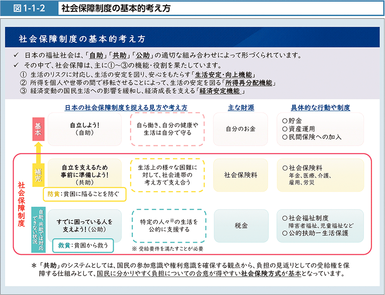The height and width of the screenshot is (295, 385).
Task: Click the 防貧:貧困に陥ることを防ぐ box
Action: (85, 194)
